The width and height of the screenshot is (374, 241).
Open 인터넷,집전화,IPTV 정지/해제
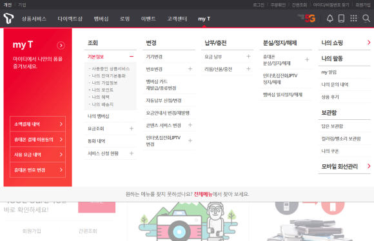pyautogui.click(x=280, y=79)
